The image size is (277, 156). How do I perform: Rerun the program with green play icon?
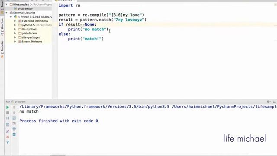click(x=7, y=107)
